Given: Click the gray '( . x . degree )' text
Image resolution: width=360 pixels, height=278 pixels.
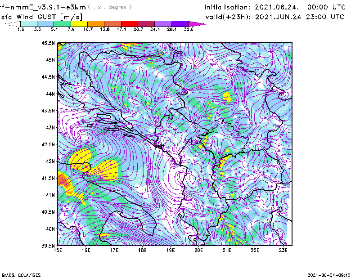Looking at the screenshot, I should 110,7.
